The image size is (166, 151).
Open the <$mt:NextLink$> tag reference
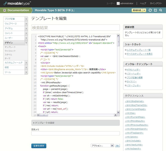tap(134, 145)
